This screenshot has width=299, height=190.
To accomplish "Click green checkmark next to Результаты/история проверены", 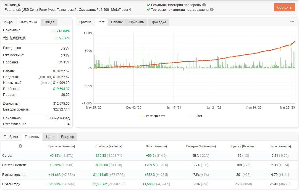I will click(148, 5).
